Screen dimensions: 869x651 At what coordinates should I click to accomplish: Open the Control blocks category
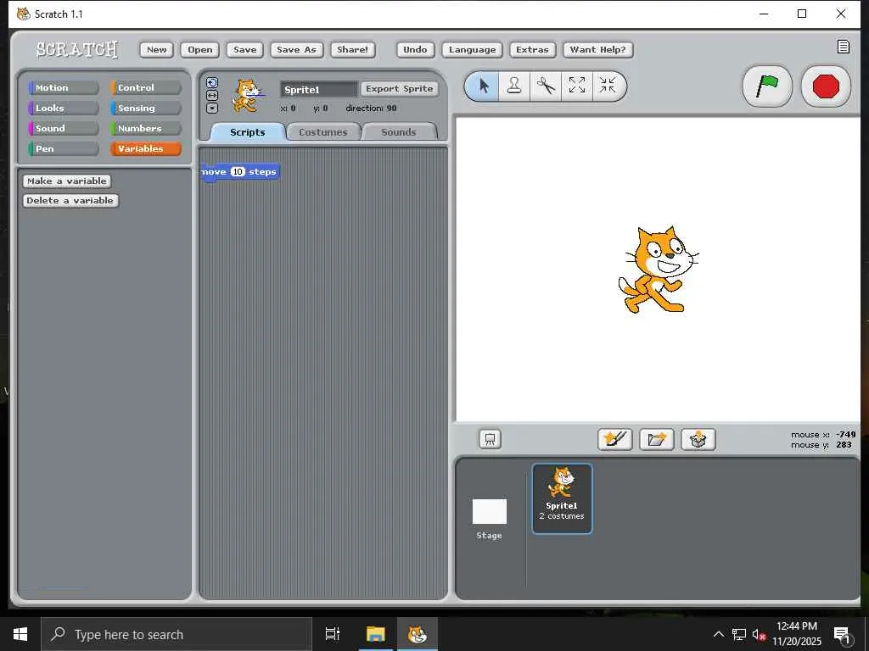[146, 87]
